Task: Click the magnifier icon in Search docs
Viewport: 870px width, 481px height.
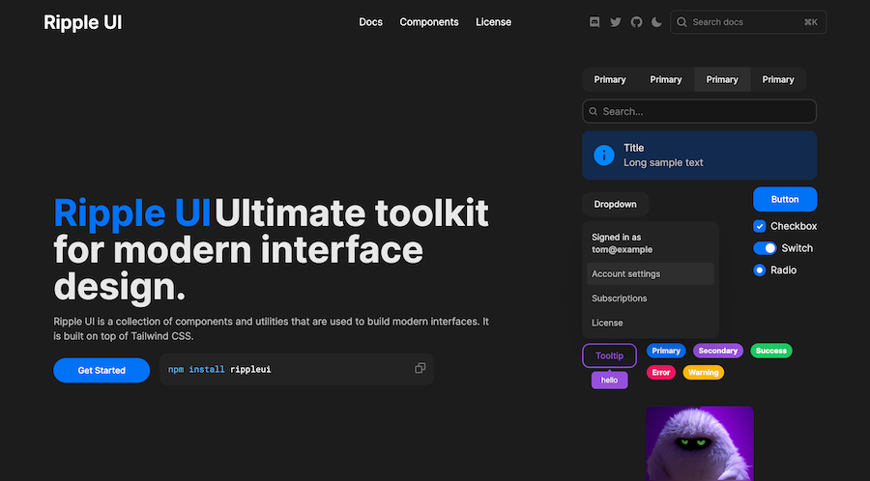Action: (x=681, y=22)
